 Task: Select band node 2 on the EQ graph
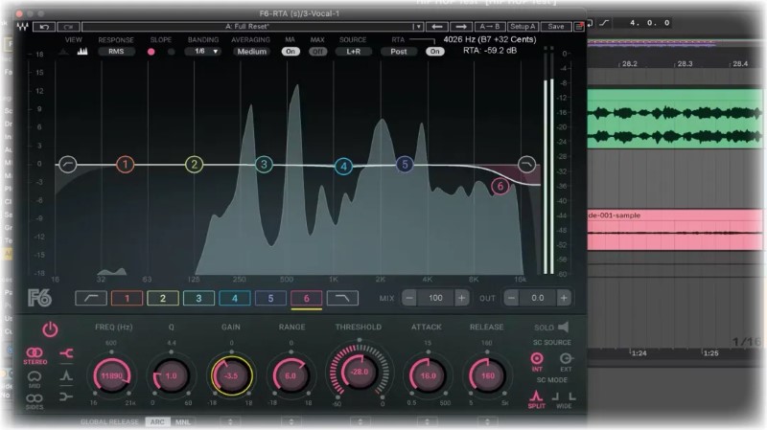[195, 164]
